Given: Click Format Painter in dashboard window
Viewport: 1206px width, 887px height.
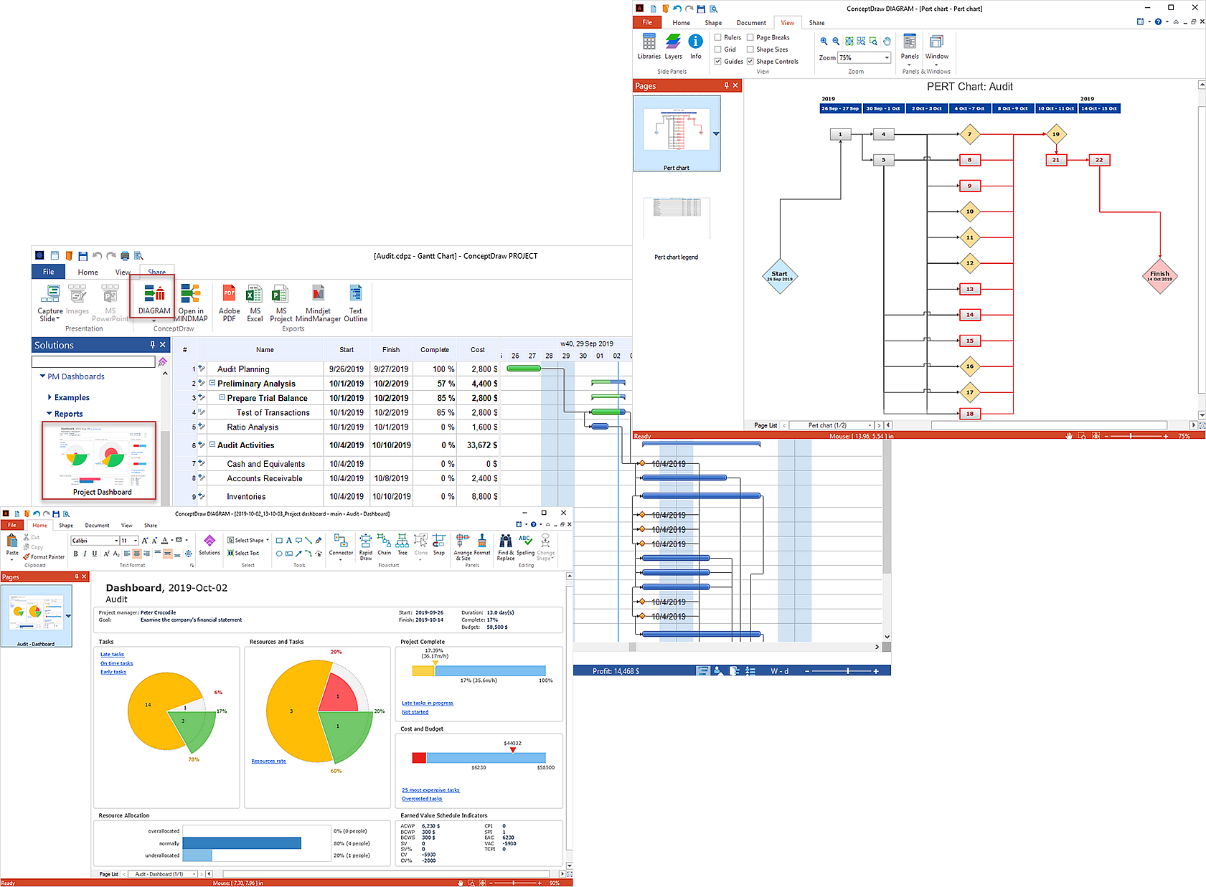Looking at the screenshot, I should pos(44,556).
